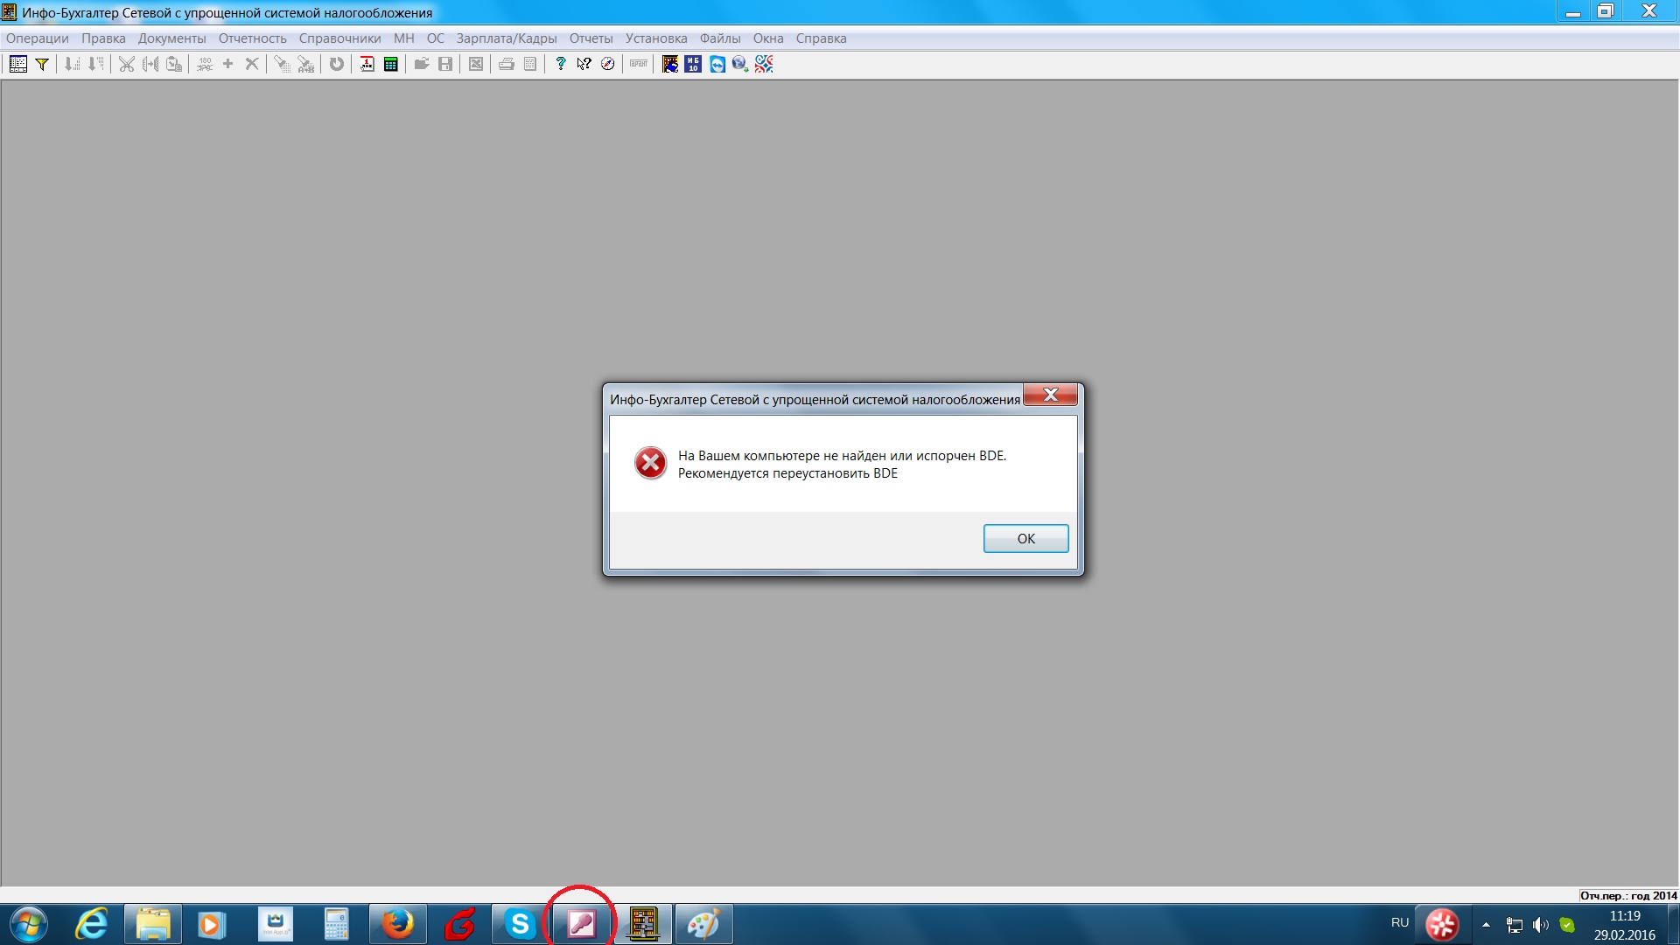The width and height of the screenshot is (1680, 945).
Task: Click the floppy disk save icon
Action: click(x=445, y=64)
